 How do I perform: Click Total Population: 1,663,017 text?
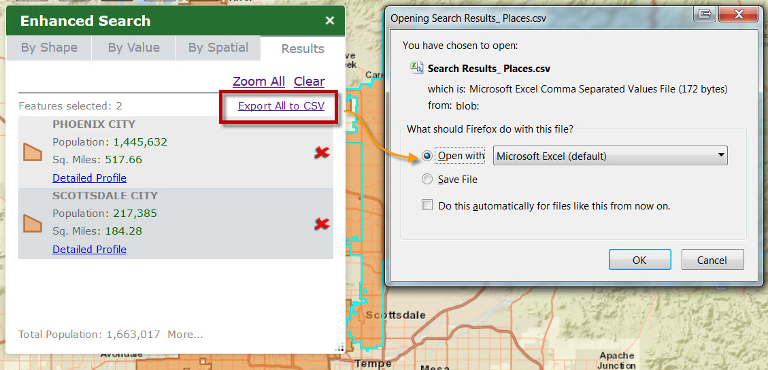pos(89,335)
